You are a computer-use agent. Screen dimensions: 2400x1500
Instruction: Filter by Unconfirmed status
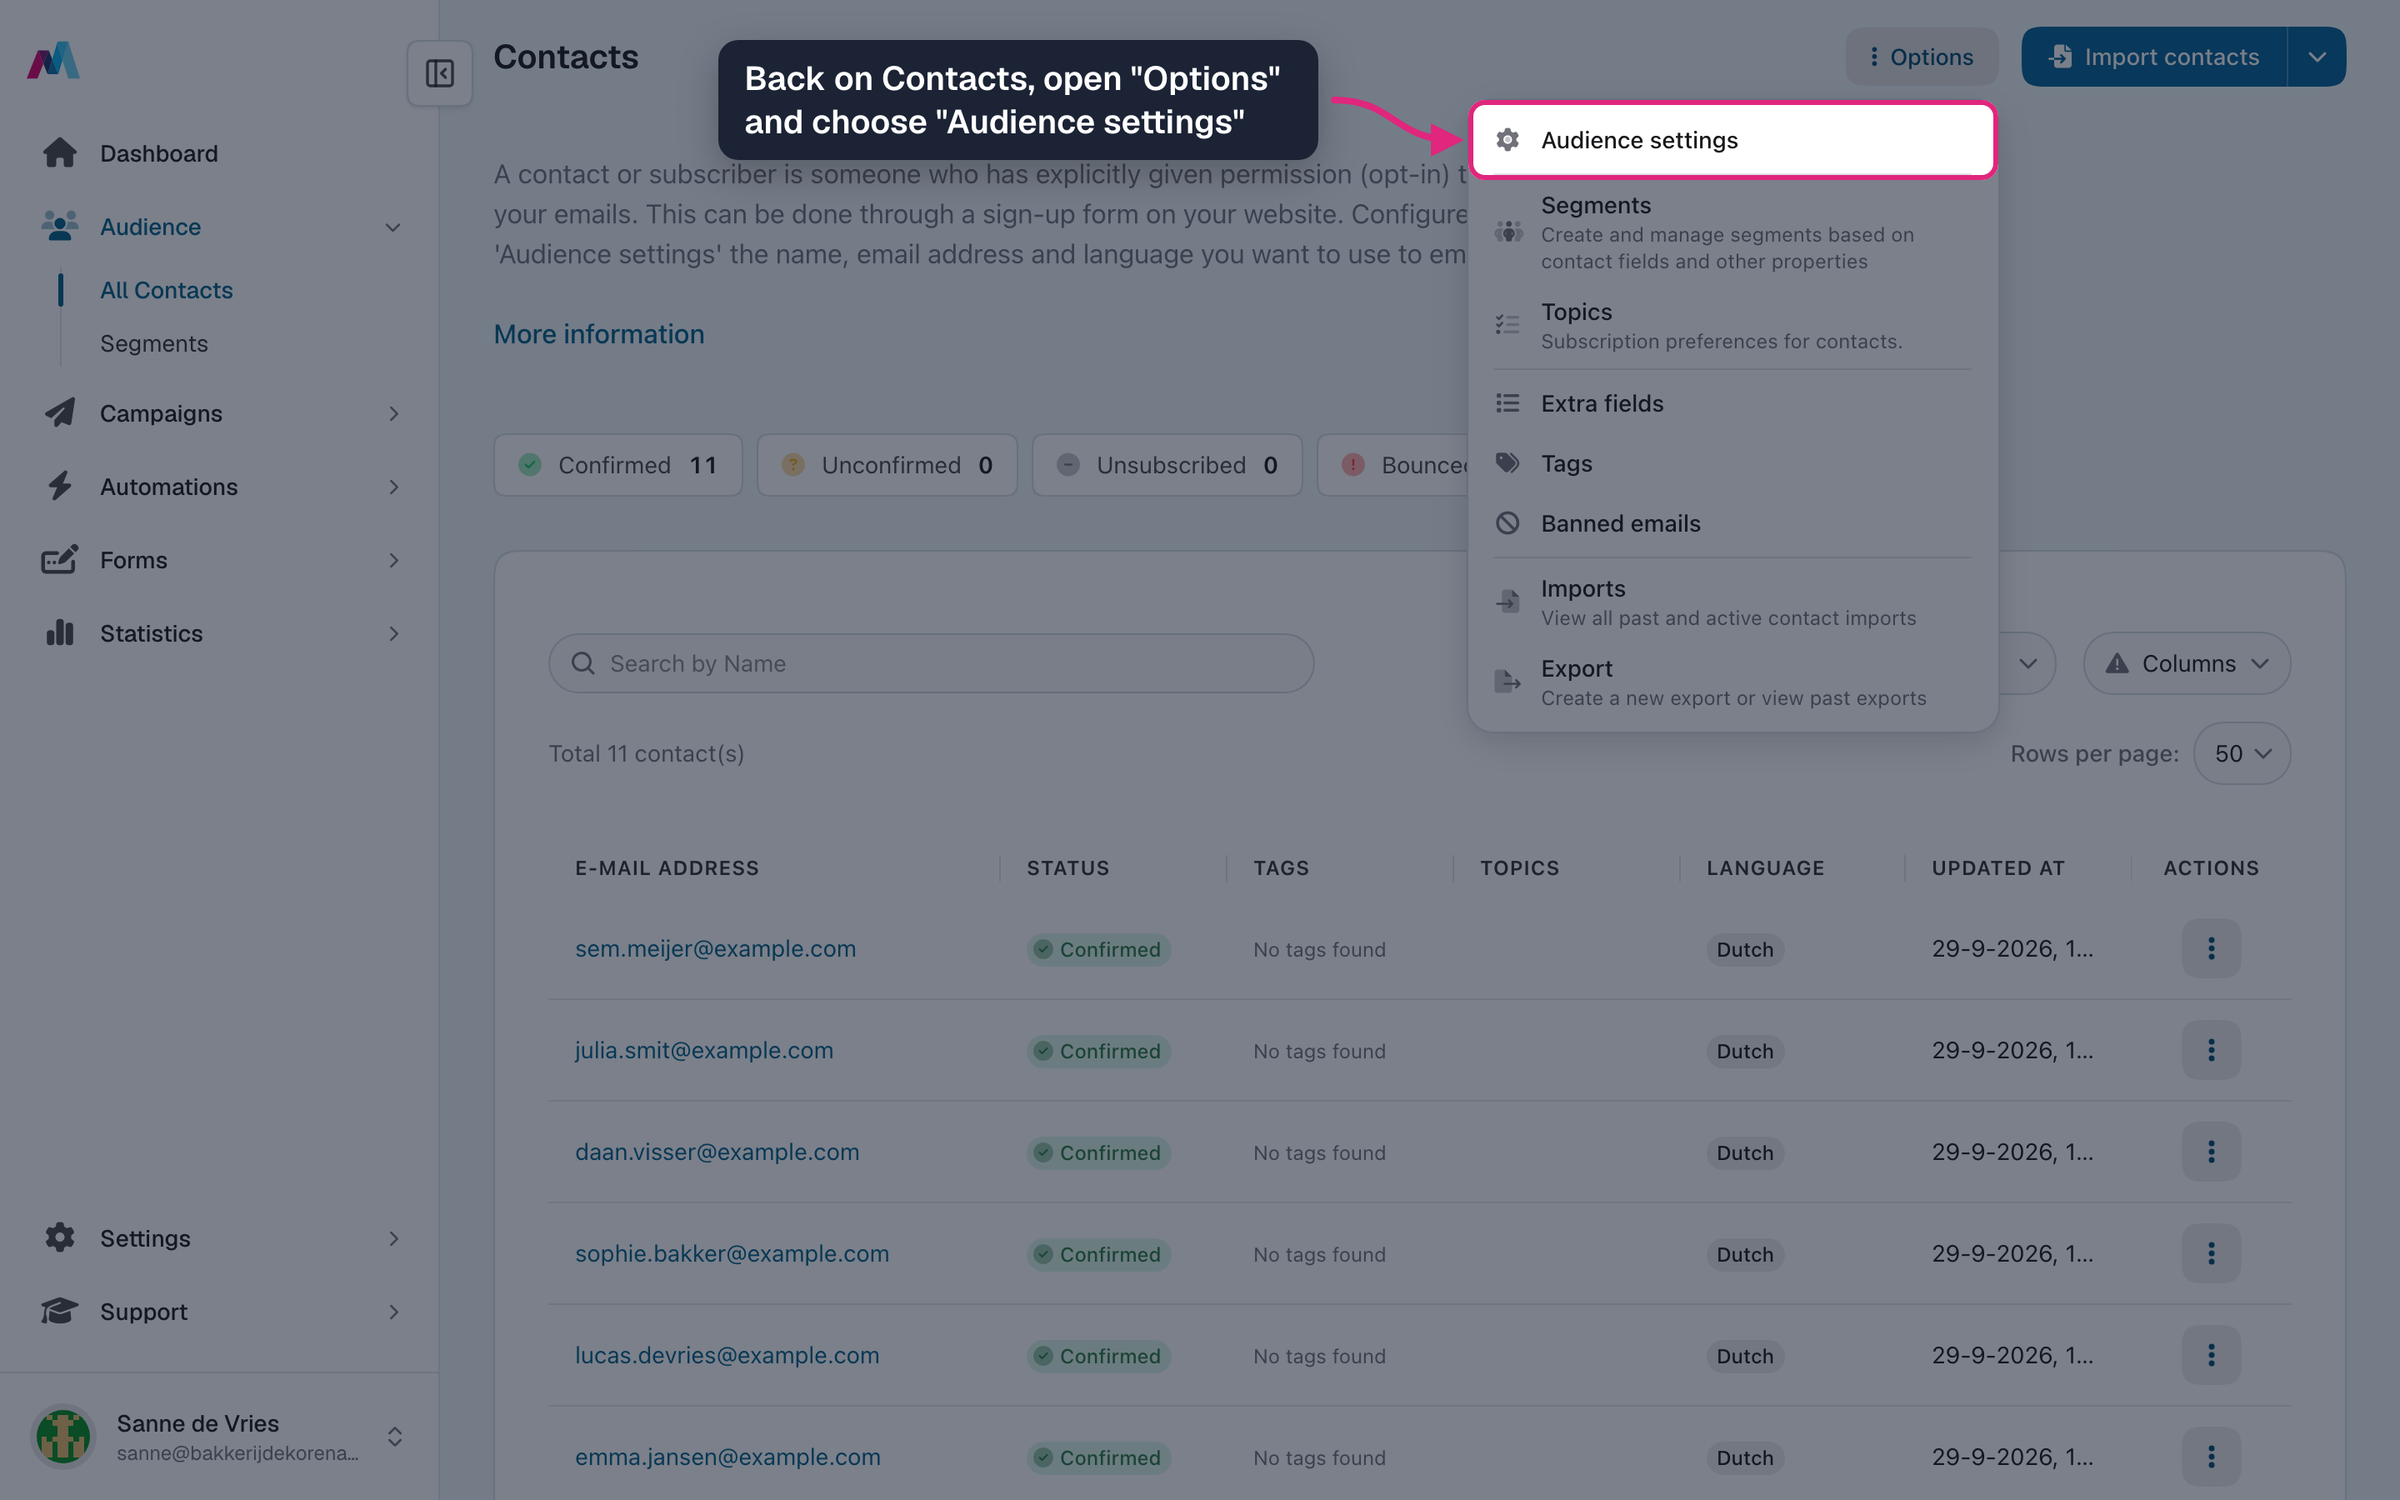(x=887, y=464)
